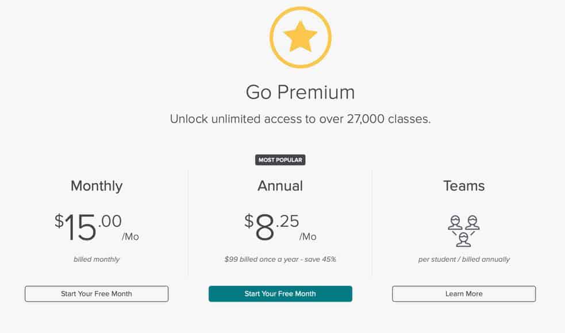
Task: Click the /Mo label beside the Monthly price
Action: click(x=130, y=237)
